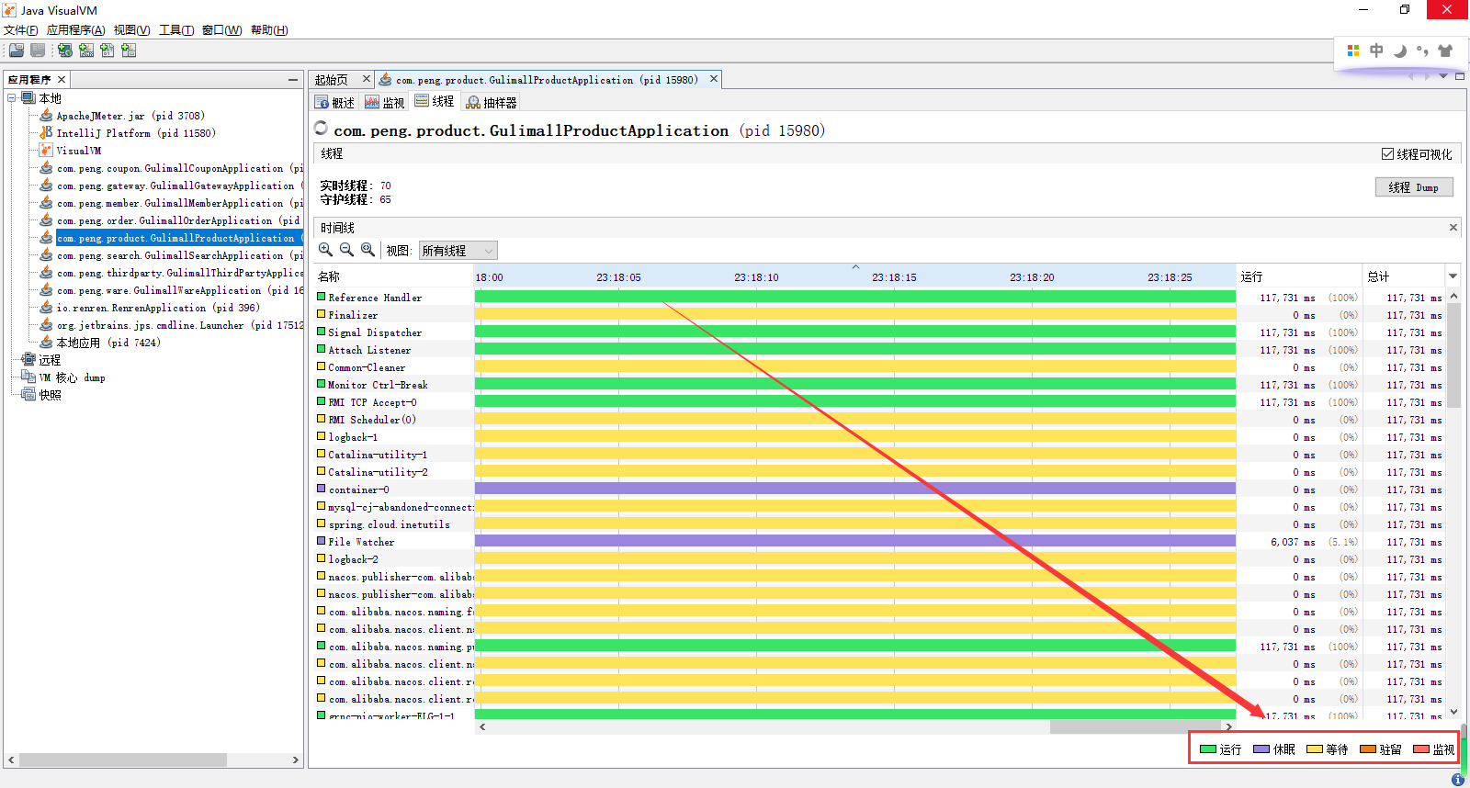Screen dimensions: 1470x788
Task: Click the timeline horizontal scrollbar thumb
Action: pyautogui.click(x=1136, y=727)
